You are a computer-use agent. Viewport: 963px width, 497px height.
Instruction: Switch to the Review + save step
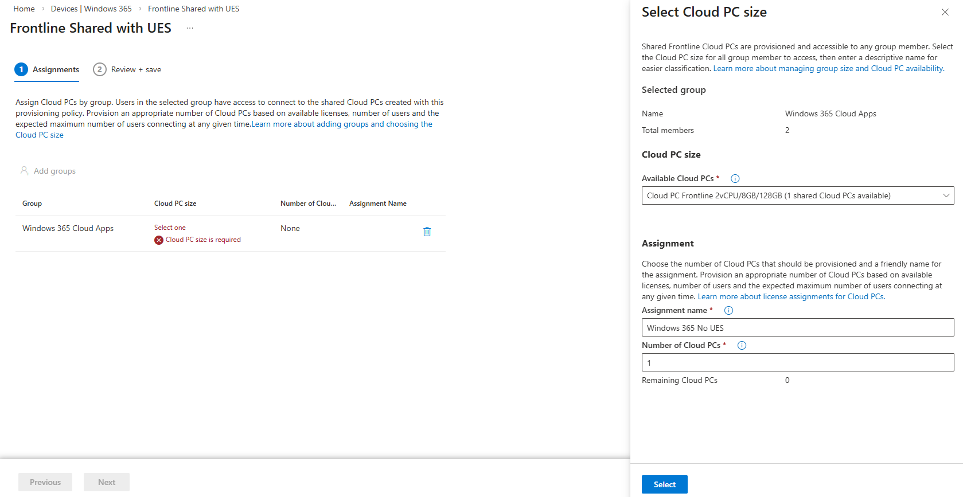127,69
